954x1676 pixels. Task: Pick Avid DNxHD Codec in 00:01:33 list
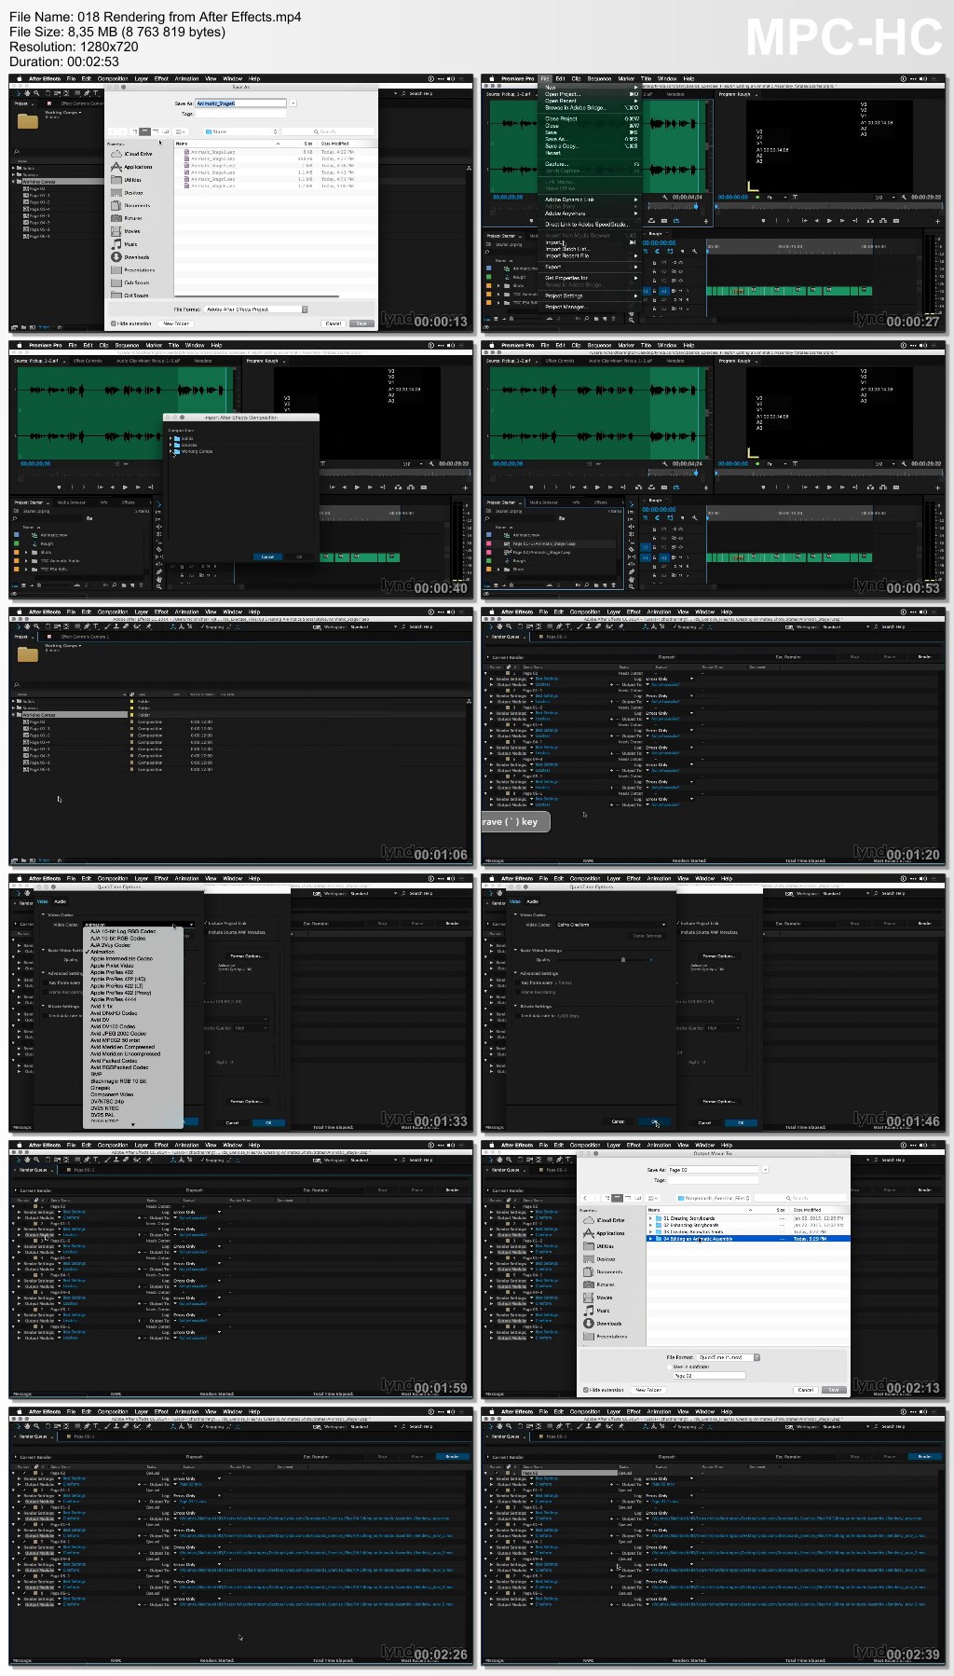114,1013
